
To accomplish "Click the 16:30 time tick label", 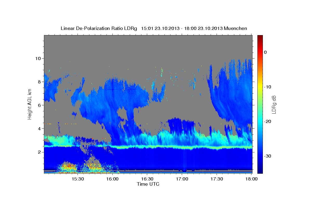I will tap(147, 179).
